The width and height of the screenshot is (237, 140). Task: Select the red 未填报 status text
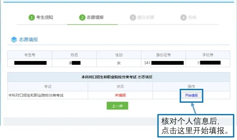[120, 95]
